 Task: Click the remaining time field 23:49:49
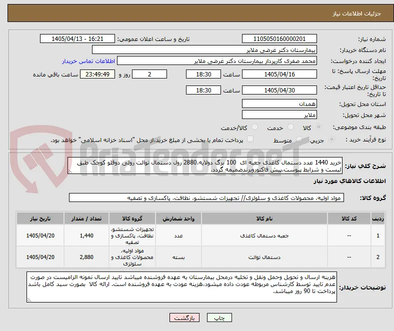(x=97, y=74)
